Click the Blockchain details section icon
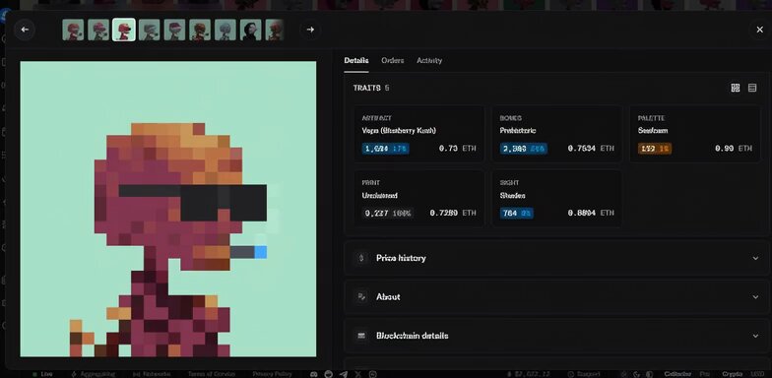772x378 pixels. (361, 336)
